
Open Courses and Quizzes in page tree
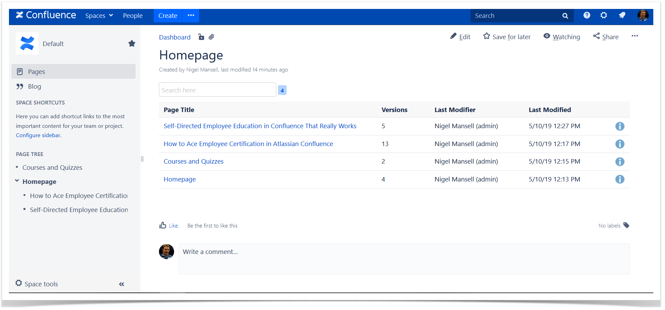pyautogui.click(x=52, y=167)
